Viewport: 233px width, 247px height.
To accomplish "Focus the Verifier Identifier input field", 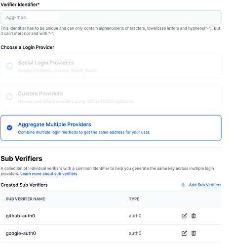I will pos(111,17).
